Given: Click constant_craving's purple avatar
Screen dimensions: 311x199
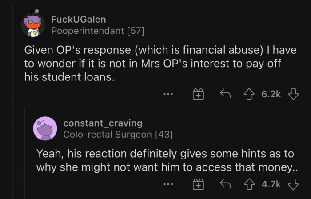Looking at the screenshot, I should pos(44,128).
